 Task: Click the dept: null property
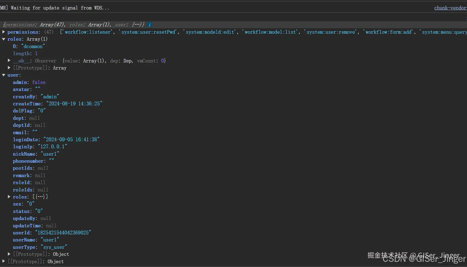tap(26, 118)
